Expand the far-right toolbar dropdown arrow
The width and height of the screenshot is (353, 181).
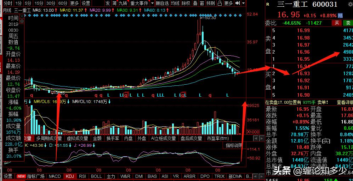click(x=243, y=4)
